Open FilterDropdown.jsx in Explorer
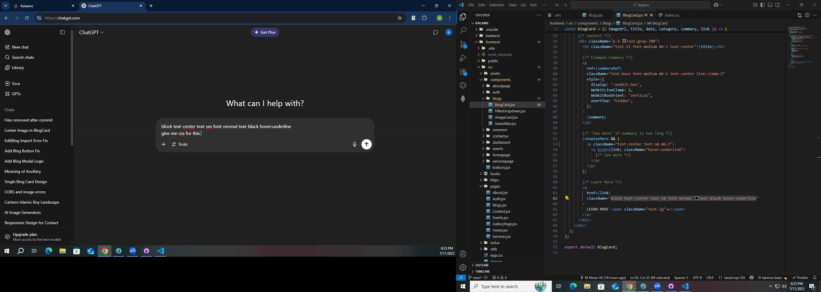The width and height of the screenshot is (821, 292). pos(510,111)
